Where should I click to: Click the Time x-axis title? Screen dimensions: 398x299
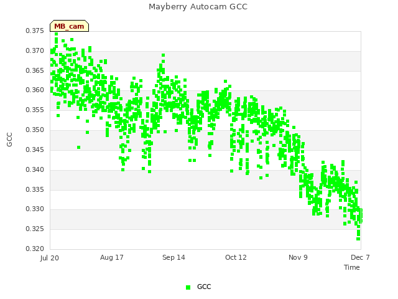tap(352, 267)
